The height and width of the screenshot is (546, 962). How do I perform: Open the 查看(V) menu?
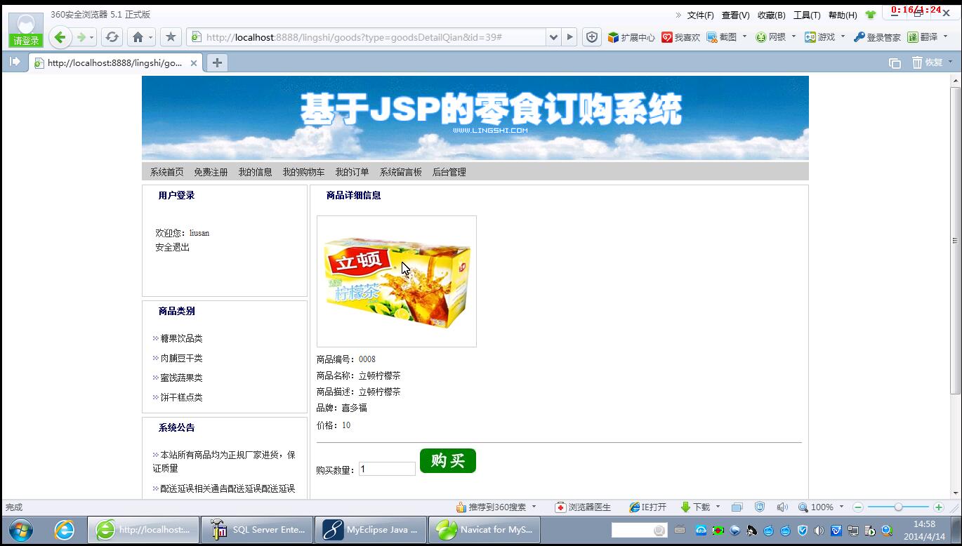coord(735,15)
